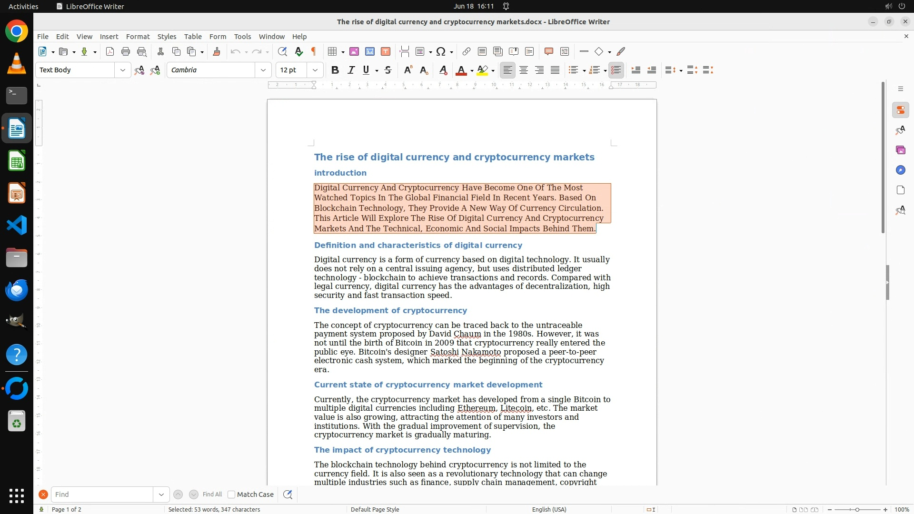Viewport: 914px width, 514px height.
Task: Click the Insert Special Character omega icon
Action: tap(441, 51)
